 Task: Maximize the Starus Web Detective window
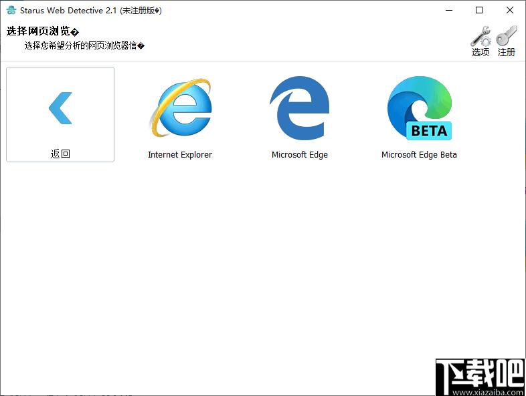pos(479,11)
